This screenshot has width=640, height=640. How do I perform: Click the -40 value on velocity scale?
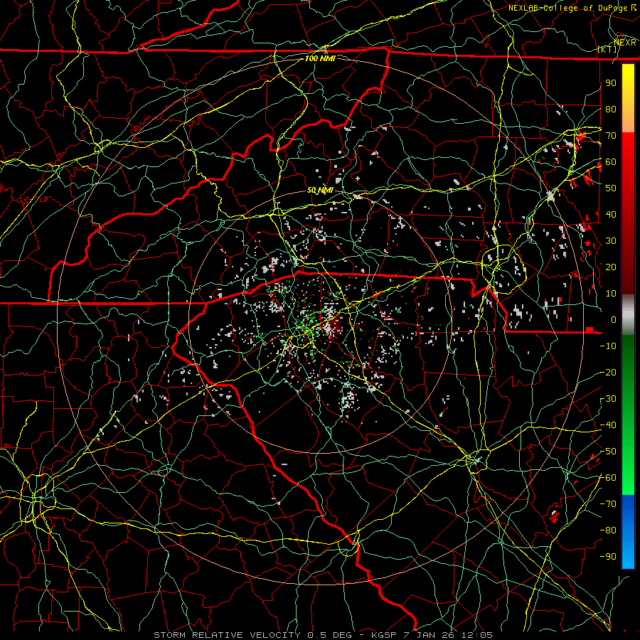point(608,425)
